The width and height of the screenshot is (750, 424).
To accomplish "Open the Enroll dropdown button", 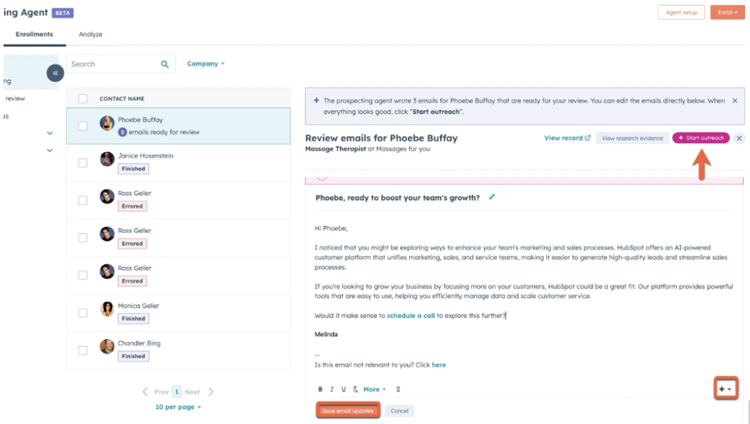I will click(x=728, y=13).
